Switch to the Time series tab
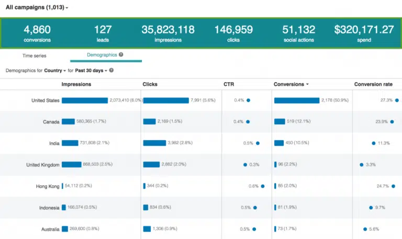The height and width of the screenshot is (239, 402). 34,55
